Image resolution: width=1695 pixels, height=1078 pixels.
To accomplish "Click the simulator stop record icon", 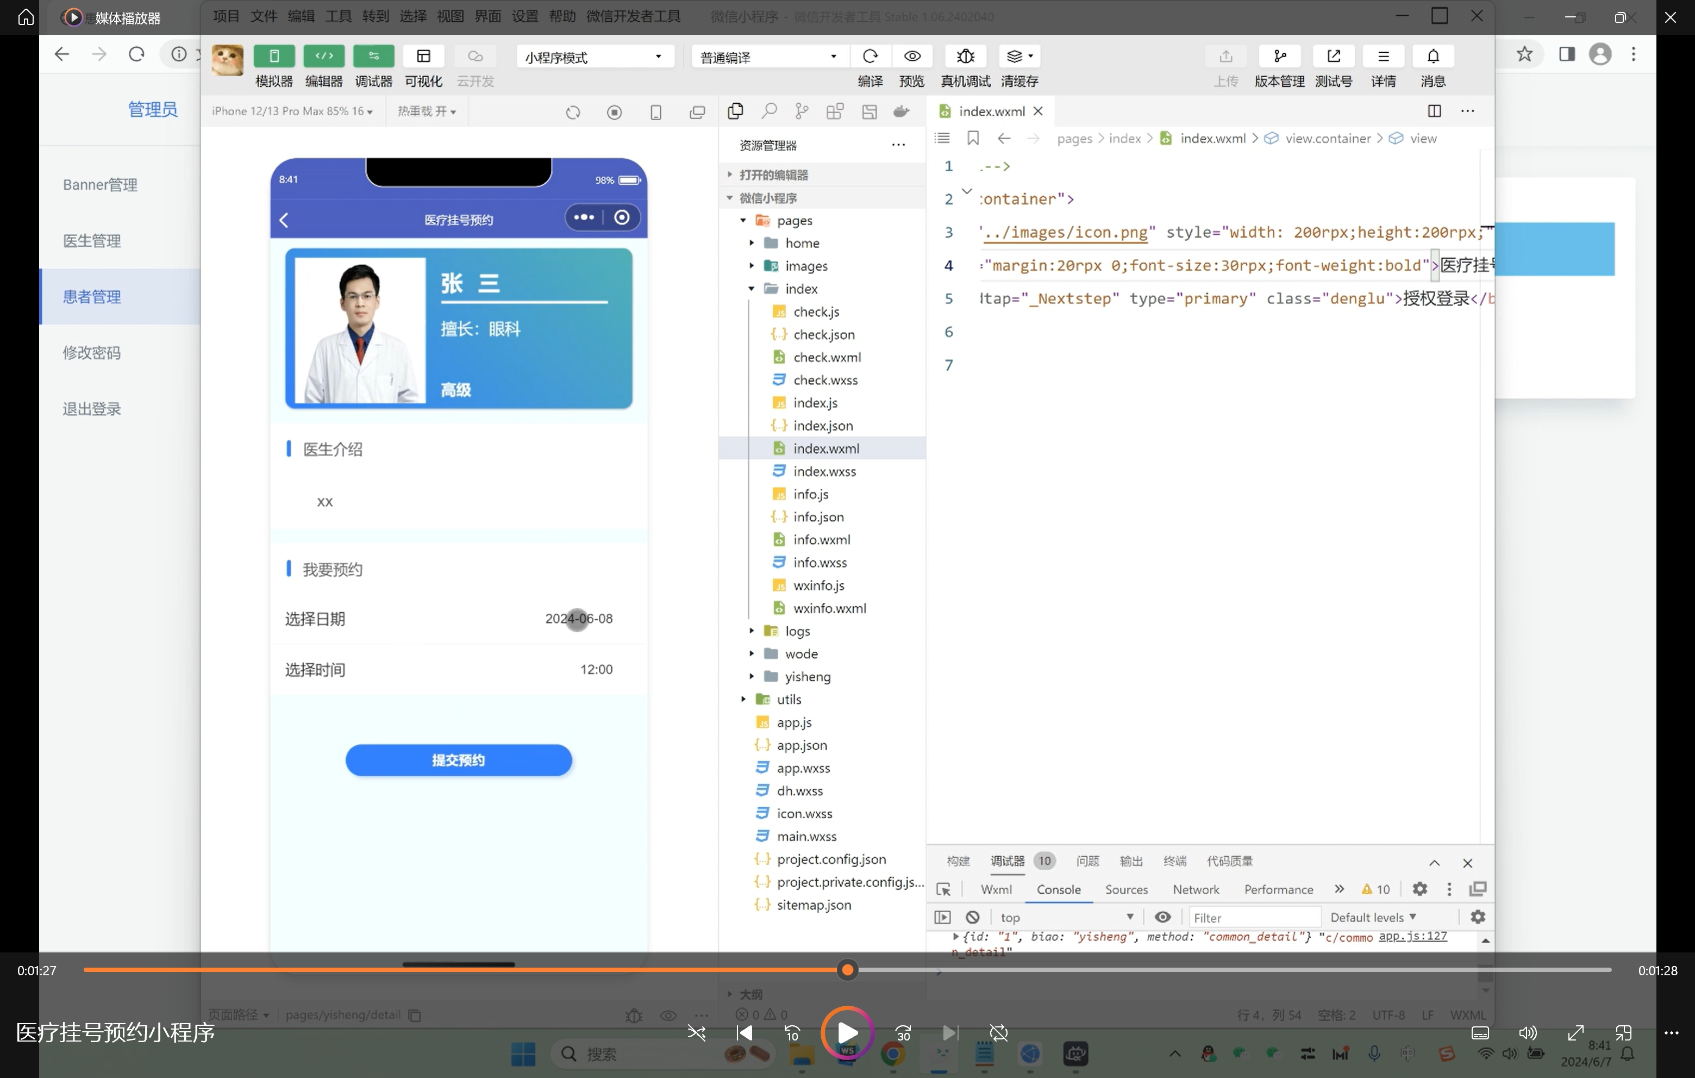I will coord(615,113).
